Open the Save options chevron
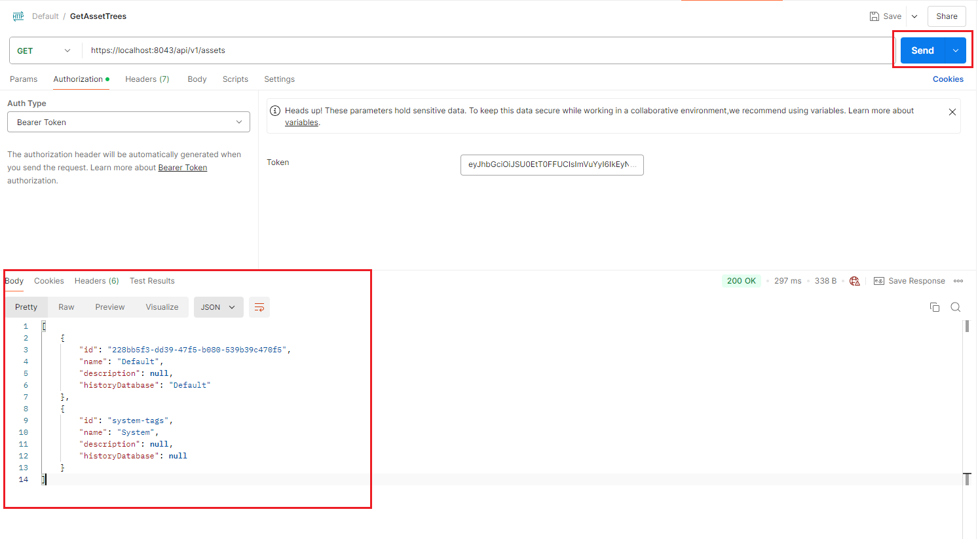 pos(914,16)
